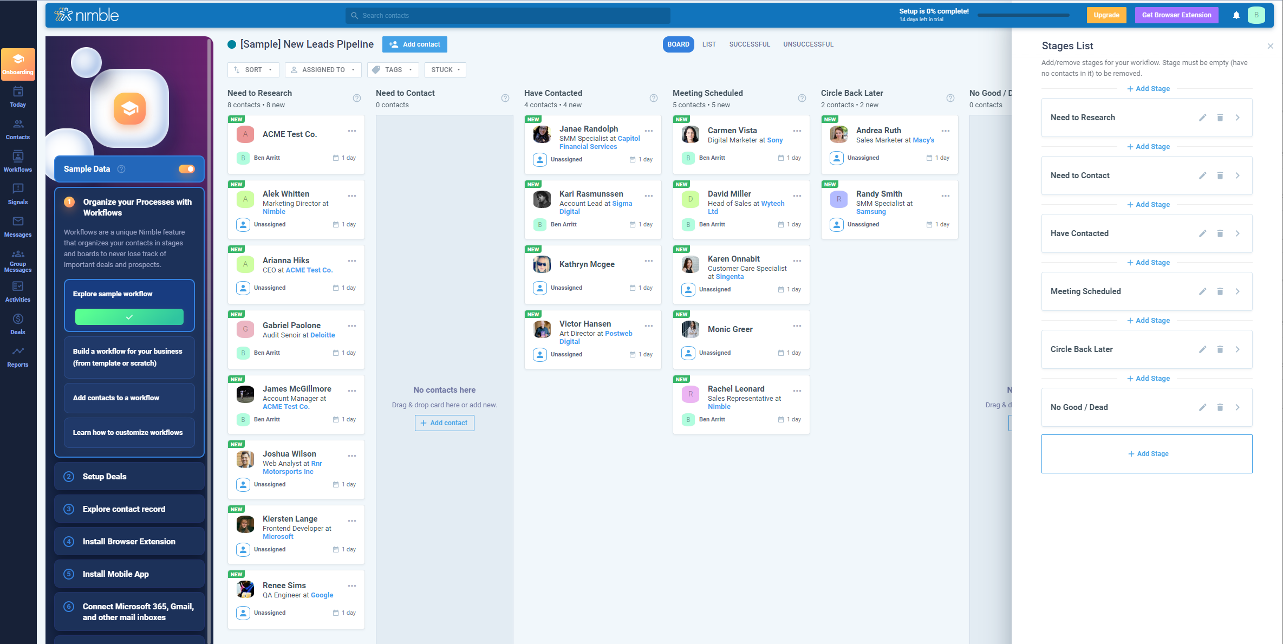Open the Assigned To dropdown
The height and width of the screenshot is (644, 1283).
[x=323, y=70]
